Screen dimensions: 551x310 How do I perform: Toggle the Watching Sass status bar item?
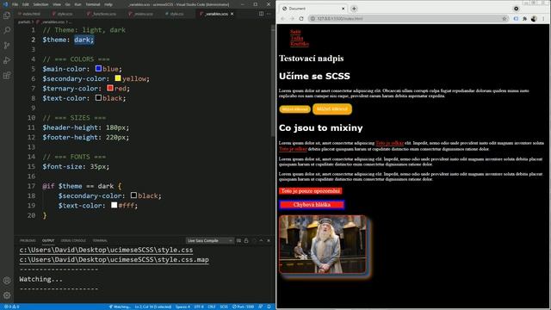pyautogui.click(x=120, y=307)
